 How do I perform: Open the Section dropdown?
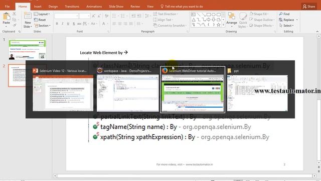coord(42,26)
